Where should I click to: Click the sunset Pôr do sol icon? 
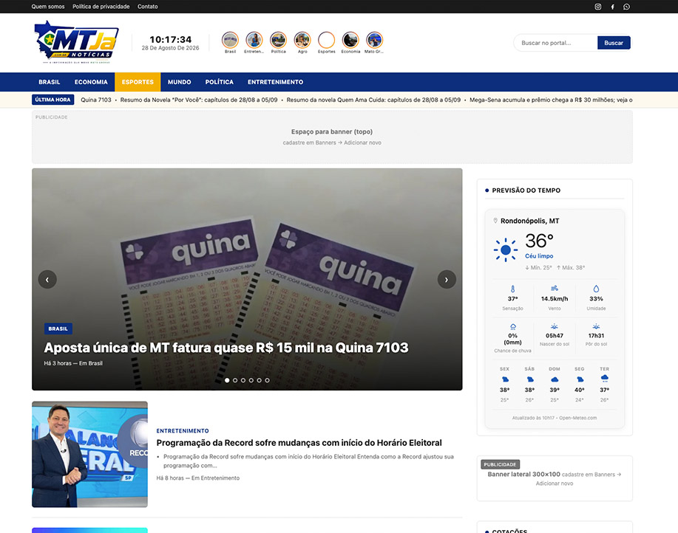point(596,327)
